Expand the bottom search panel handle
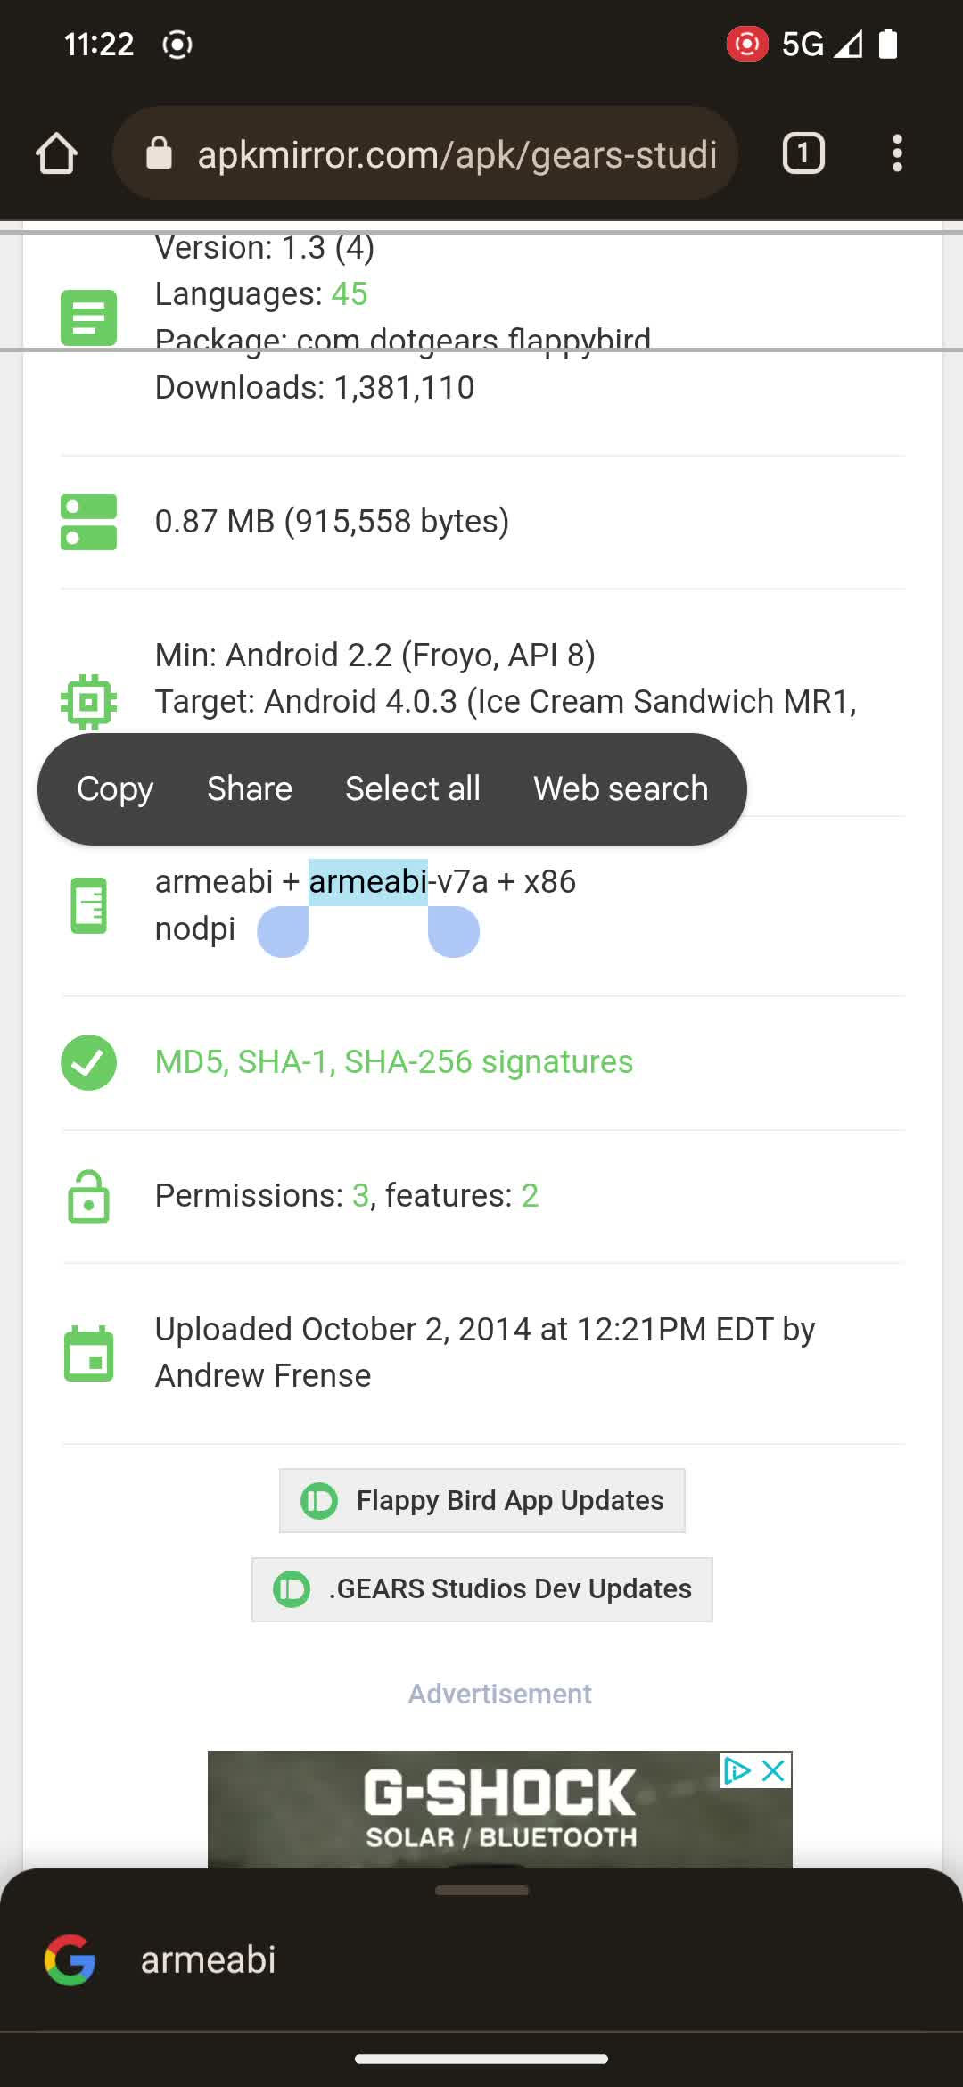This screenshot has width=963, height=2087. coord(481,1890)
